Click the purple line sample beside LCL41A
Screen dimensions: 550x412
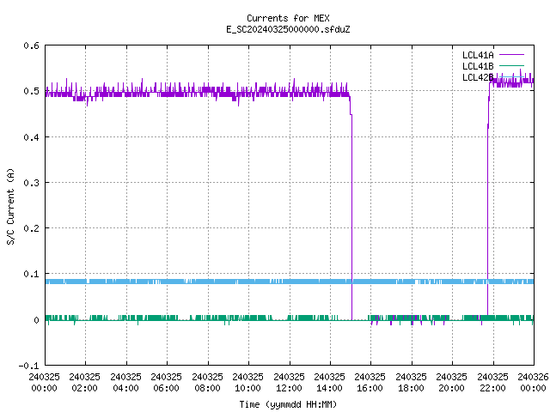[511, 55]
